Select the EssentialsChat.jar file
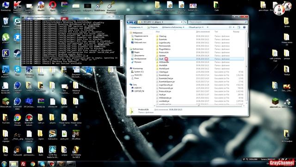Image resolution: width=296 pixels, height=167 pixels. 166,78
